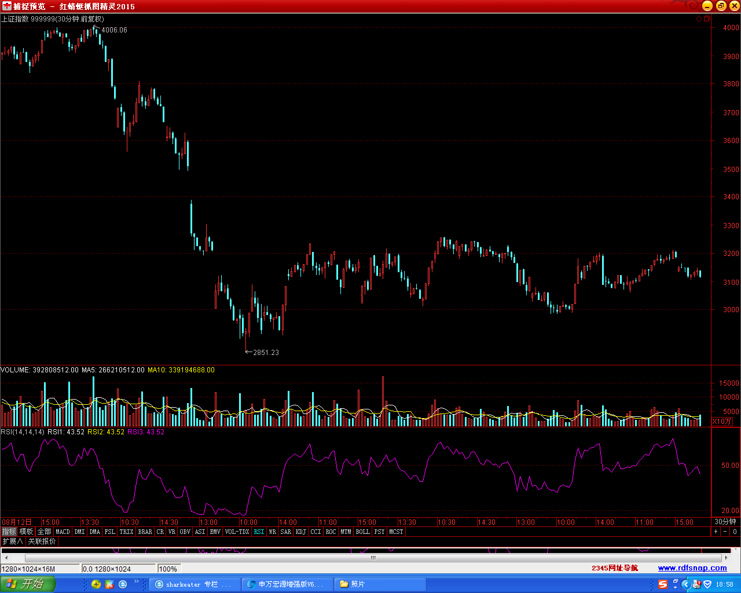The height and width of the screenshot is (593, 741).
Task: Switch to the ROC indicator
Action: [x=331, y=532]
